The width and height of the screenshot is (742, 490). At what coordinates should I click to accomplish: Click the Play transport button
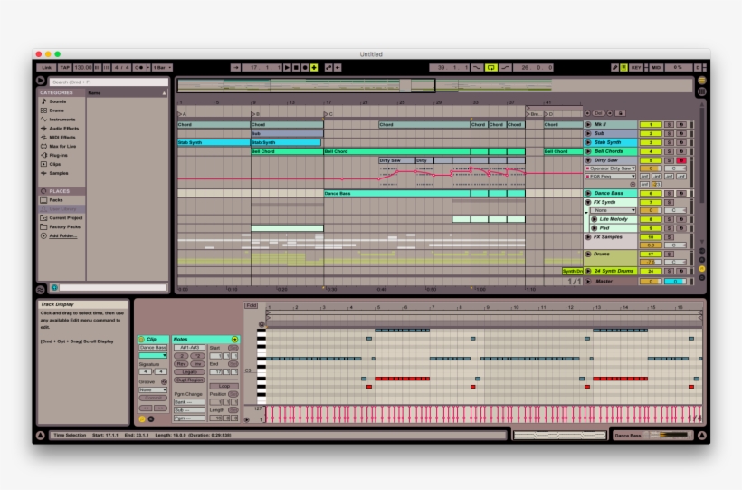[x=287, y=68]
